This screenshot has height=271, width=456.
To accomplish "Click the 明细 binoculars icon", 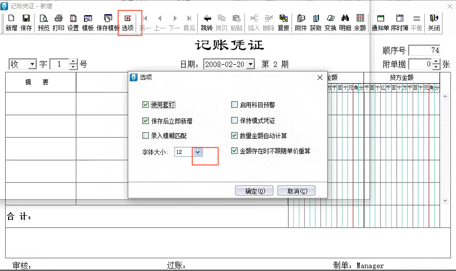I will (x=345, y=22).
